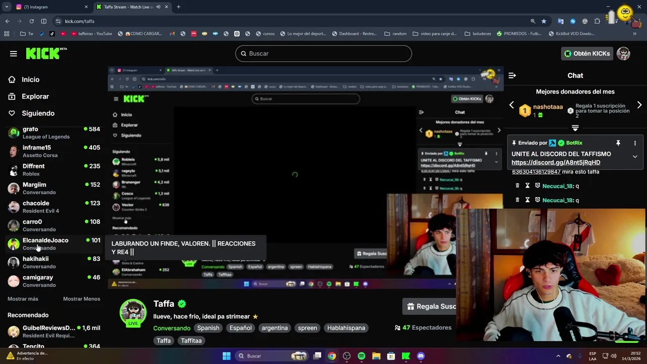The width and height of the screenshot is (647, 364).
Task: Open the tab search dropdown
Action: tap(7, 7)
